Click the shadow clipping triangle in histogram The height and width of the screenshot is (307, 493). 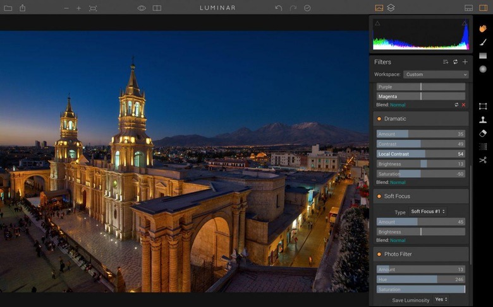(377, 23)
